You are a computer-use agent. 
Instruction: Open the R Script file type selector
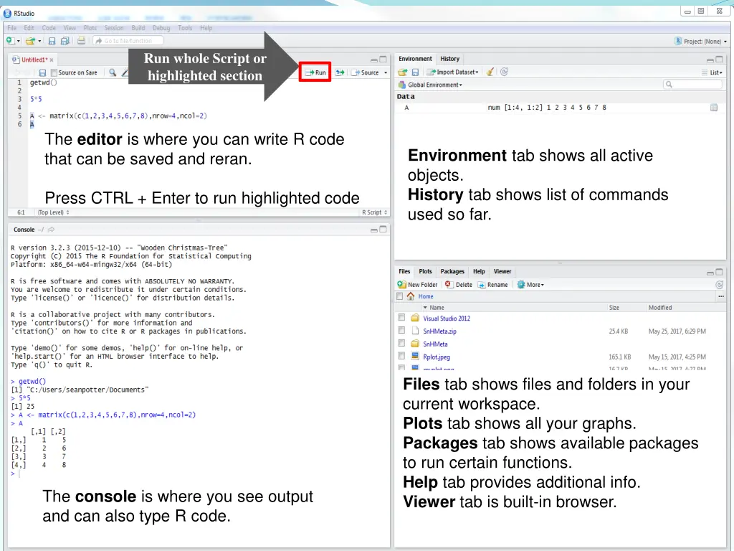point(374,212)
